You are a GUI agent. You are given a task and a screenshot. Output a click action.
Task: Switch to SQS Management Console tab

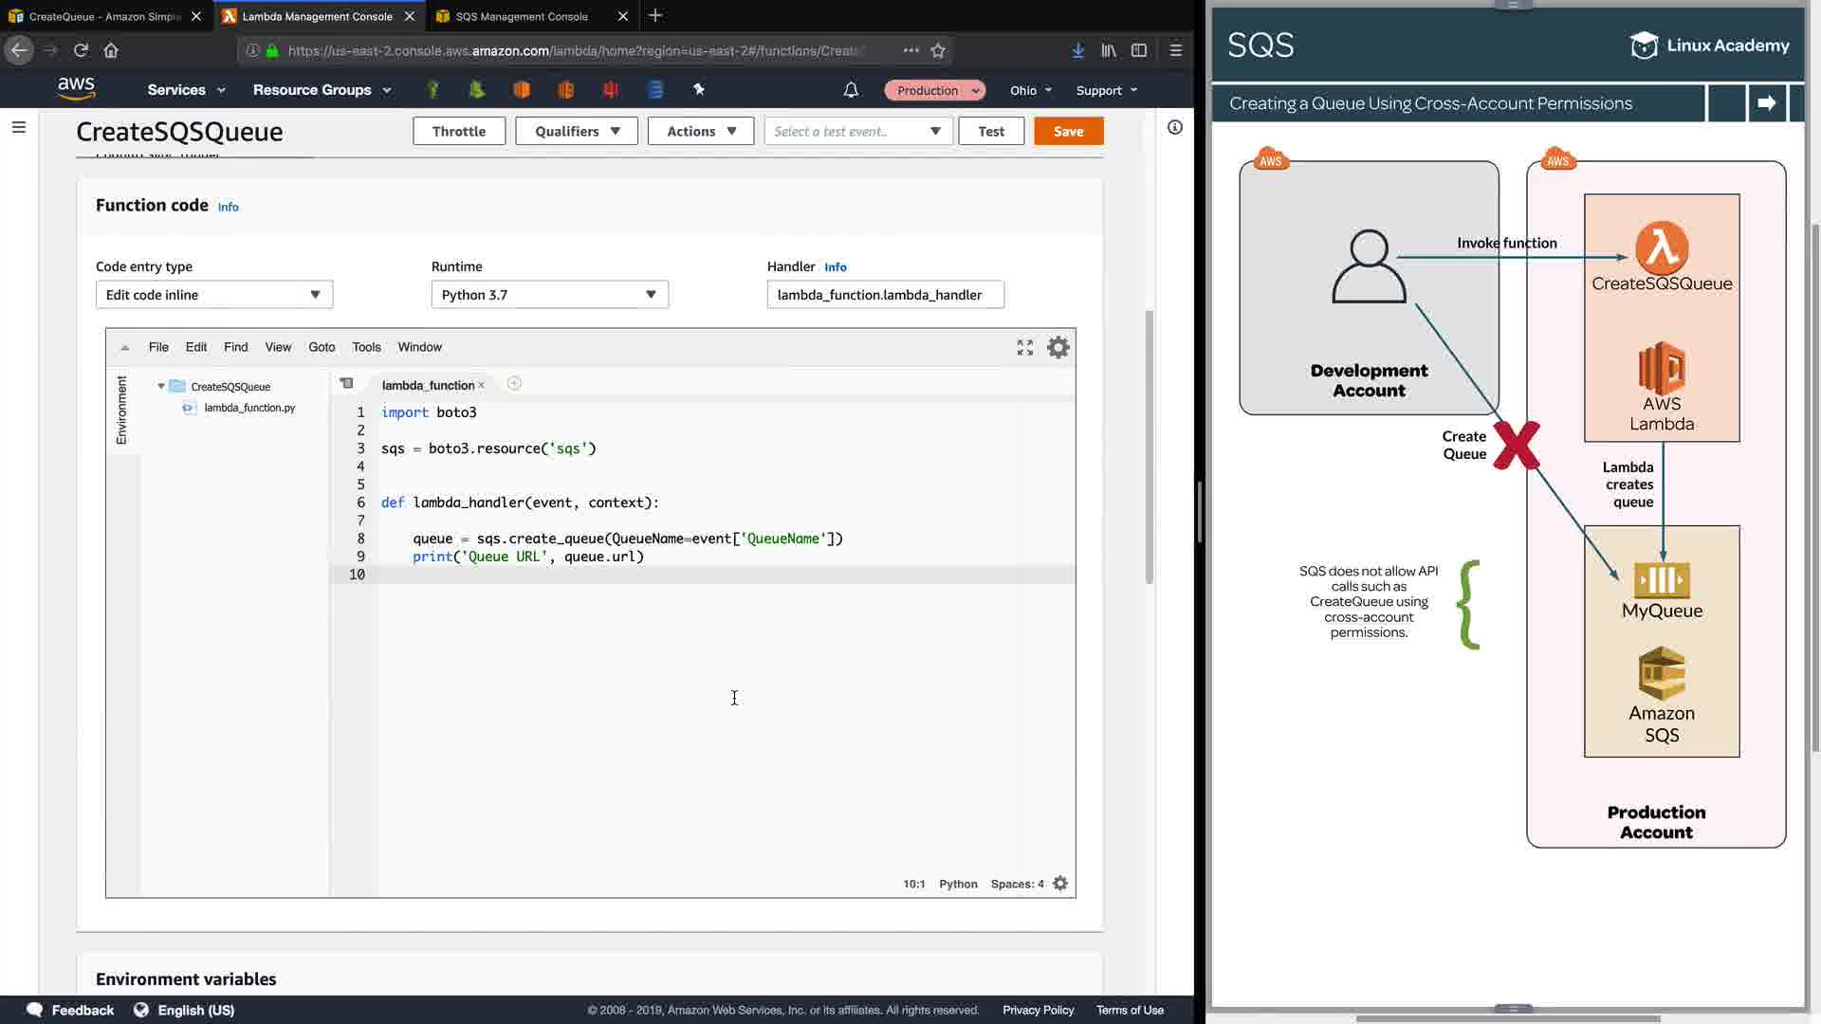click(521, 16)
